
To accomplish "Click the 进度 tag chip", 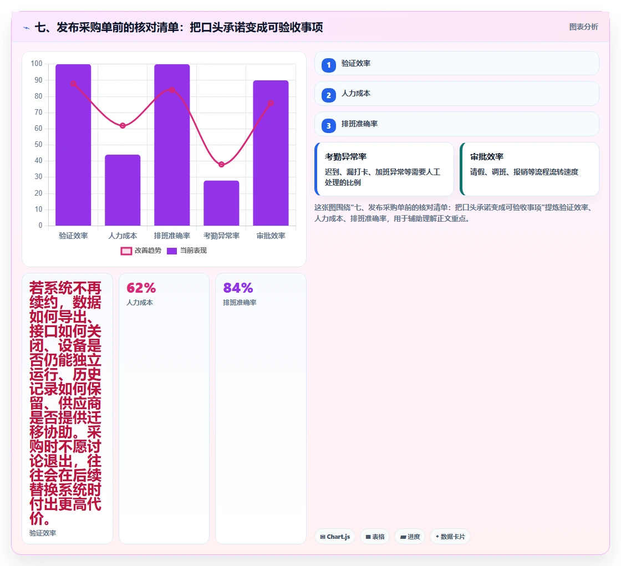I will pos(410,537).
